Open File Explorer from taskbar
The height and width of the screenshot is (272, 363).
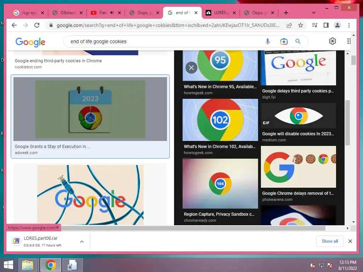[x=28, y=265]
